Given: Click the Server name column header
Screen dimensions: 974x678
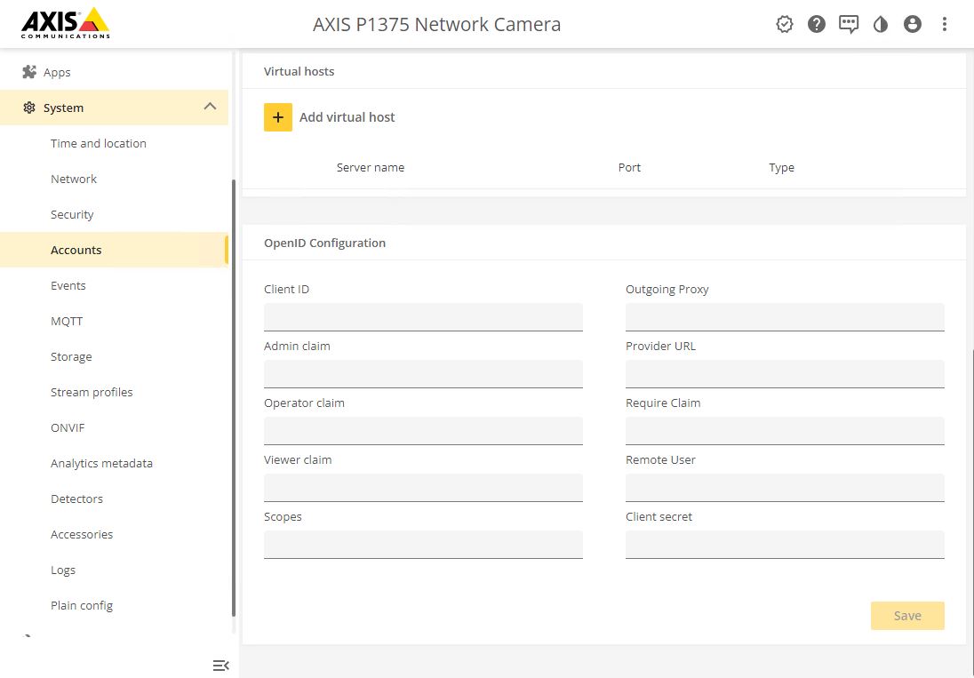Looking at the screenshot, I should coord(371,168).
